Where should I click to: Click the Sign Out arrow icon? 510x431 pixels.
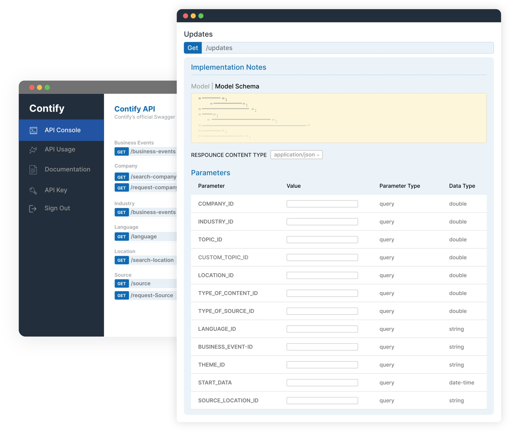point(33,209)
